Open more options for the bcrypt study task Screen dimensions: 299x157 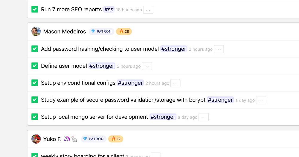tap(261, 100)
